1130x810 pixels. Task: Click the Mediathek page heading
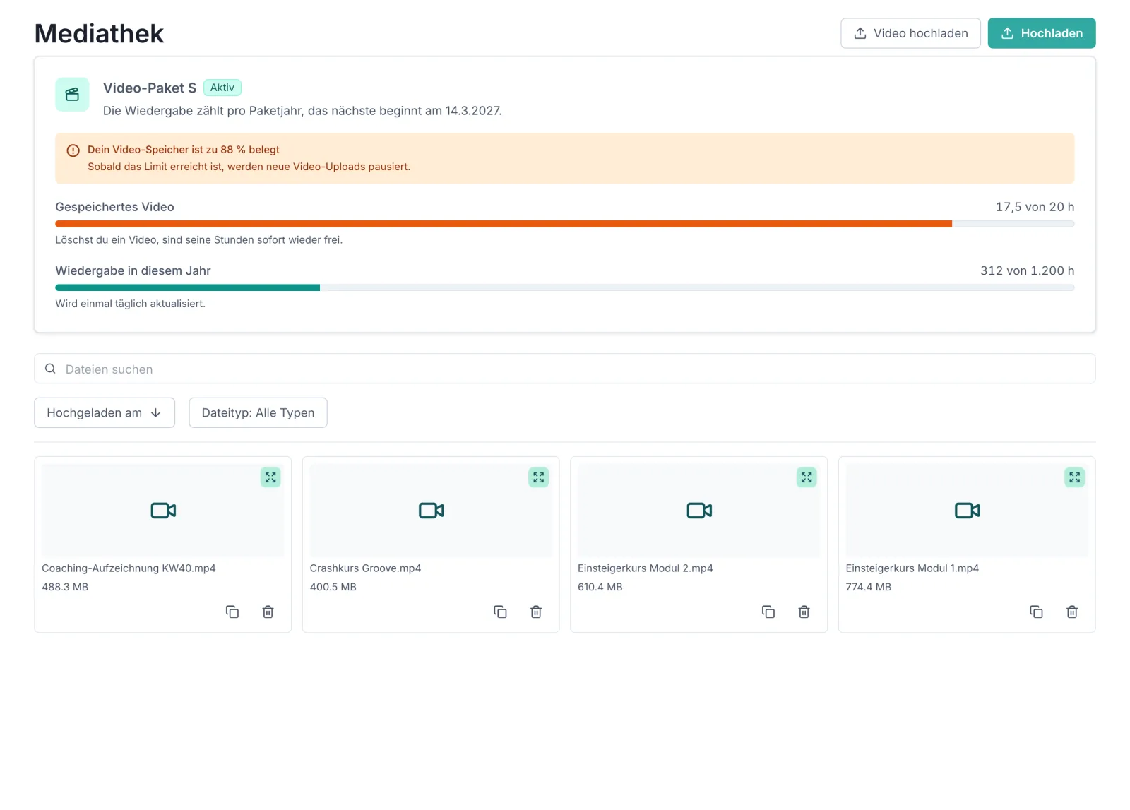(100, 33)
